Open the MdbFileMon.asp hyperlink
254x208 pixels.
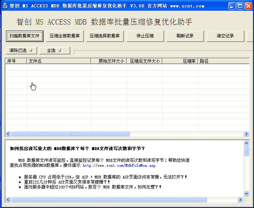pyautogui.click(x=119, y=166)
